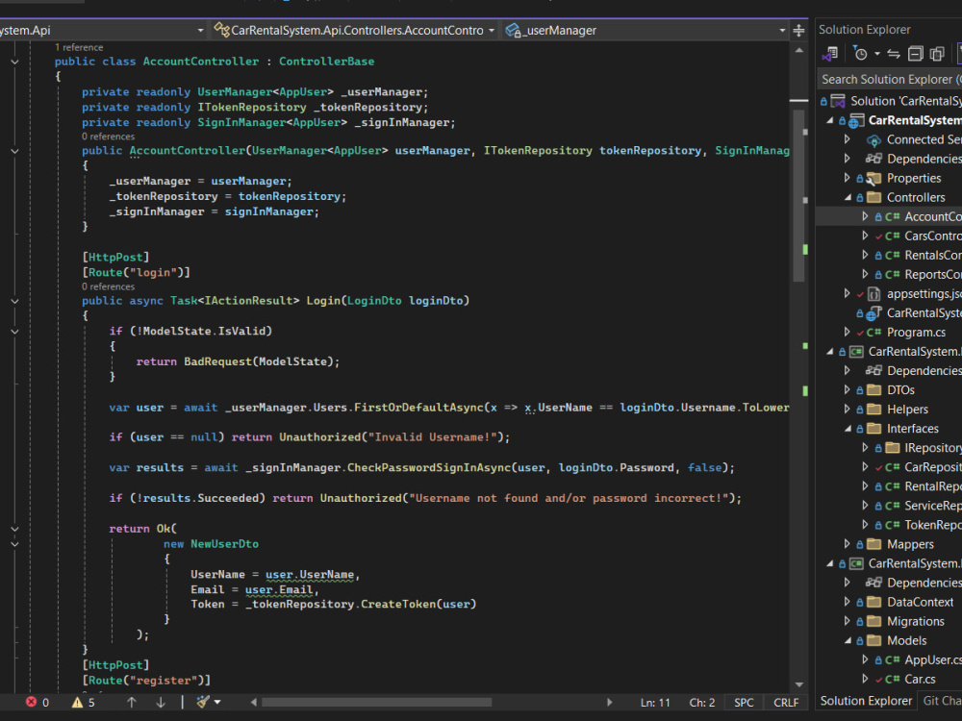Collapse the AccountController constructor code block
The width and height of the screenshot is (962, 721).
14,151
